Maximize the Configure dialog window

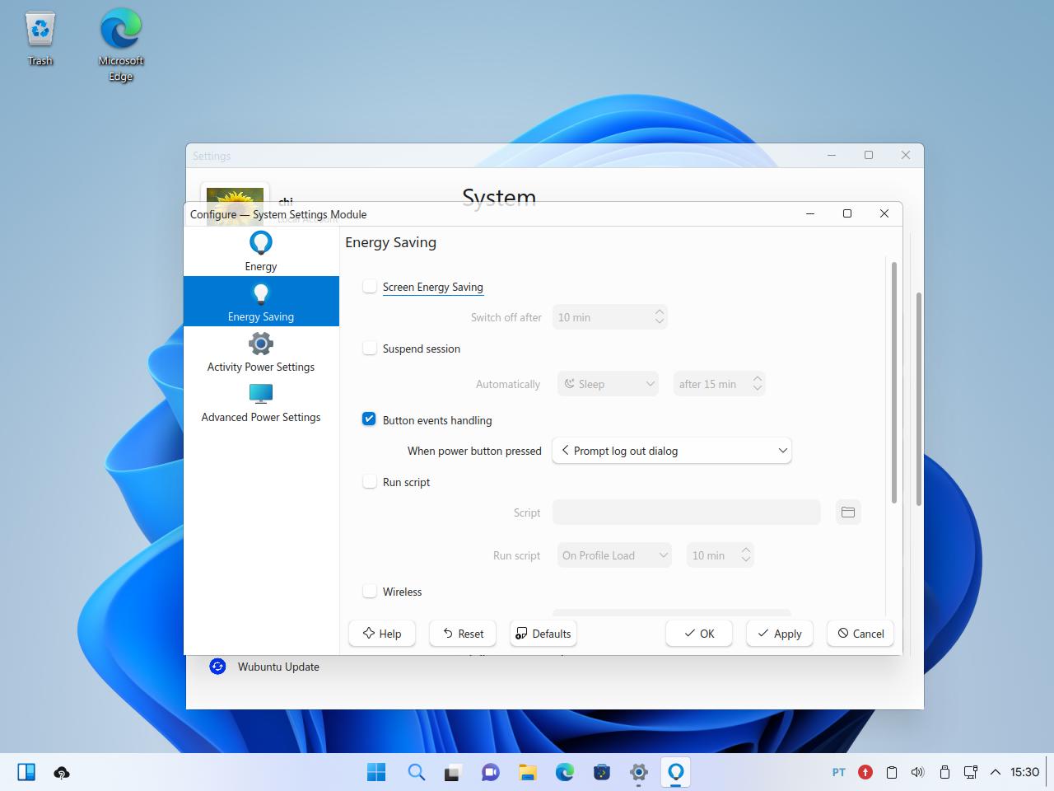[x=847, y=213]
